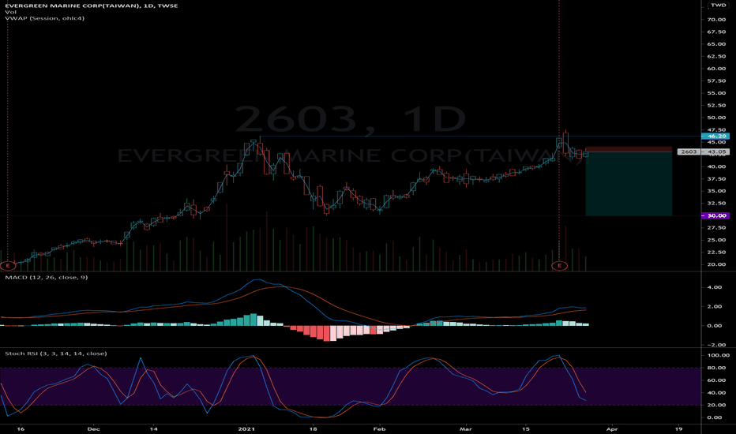Click the 2603 43.05 last price label

(x=704, y=152)
